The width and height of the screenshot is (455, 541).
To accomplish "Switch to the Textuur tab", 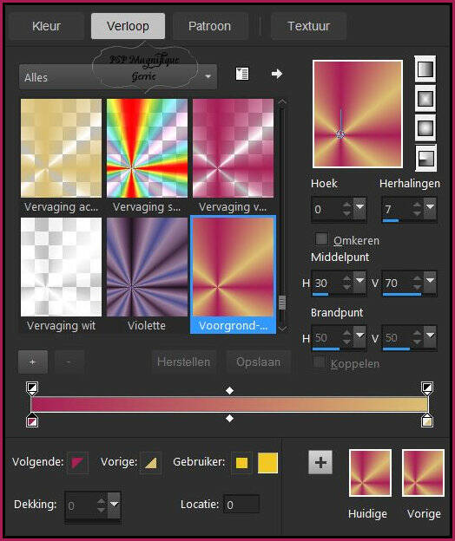I will tap(308, 26).
